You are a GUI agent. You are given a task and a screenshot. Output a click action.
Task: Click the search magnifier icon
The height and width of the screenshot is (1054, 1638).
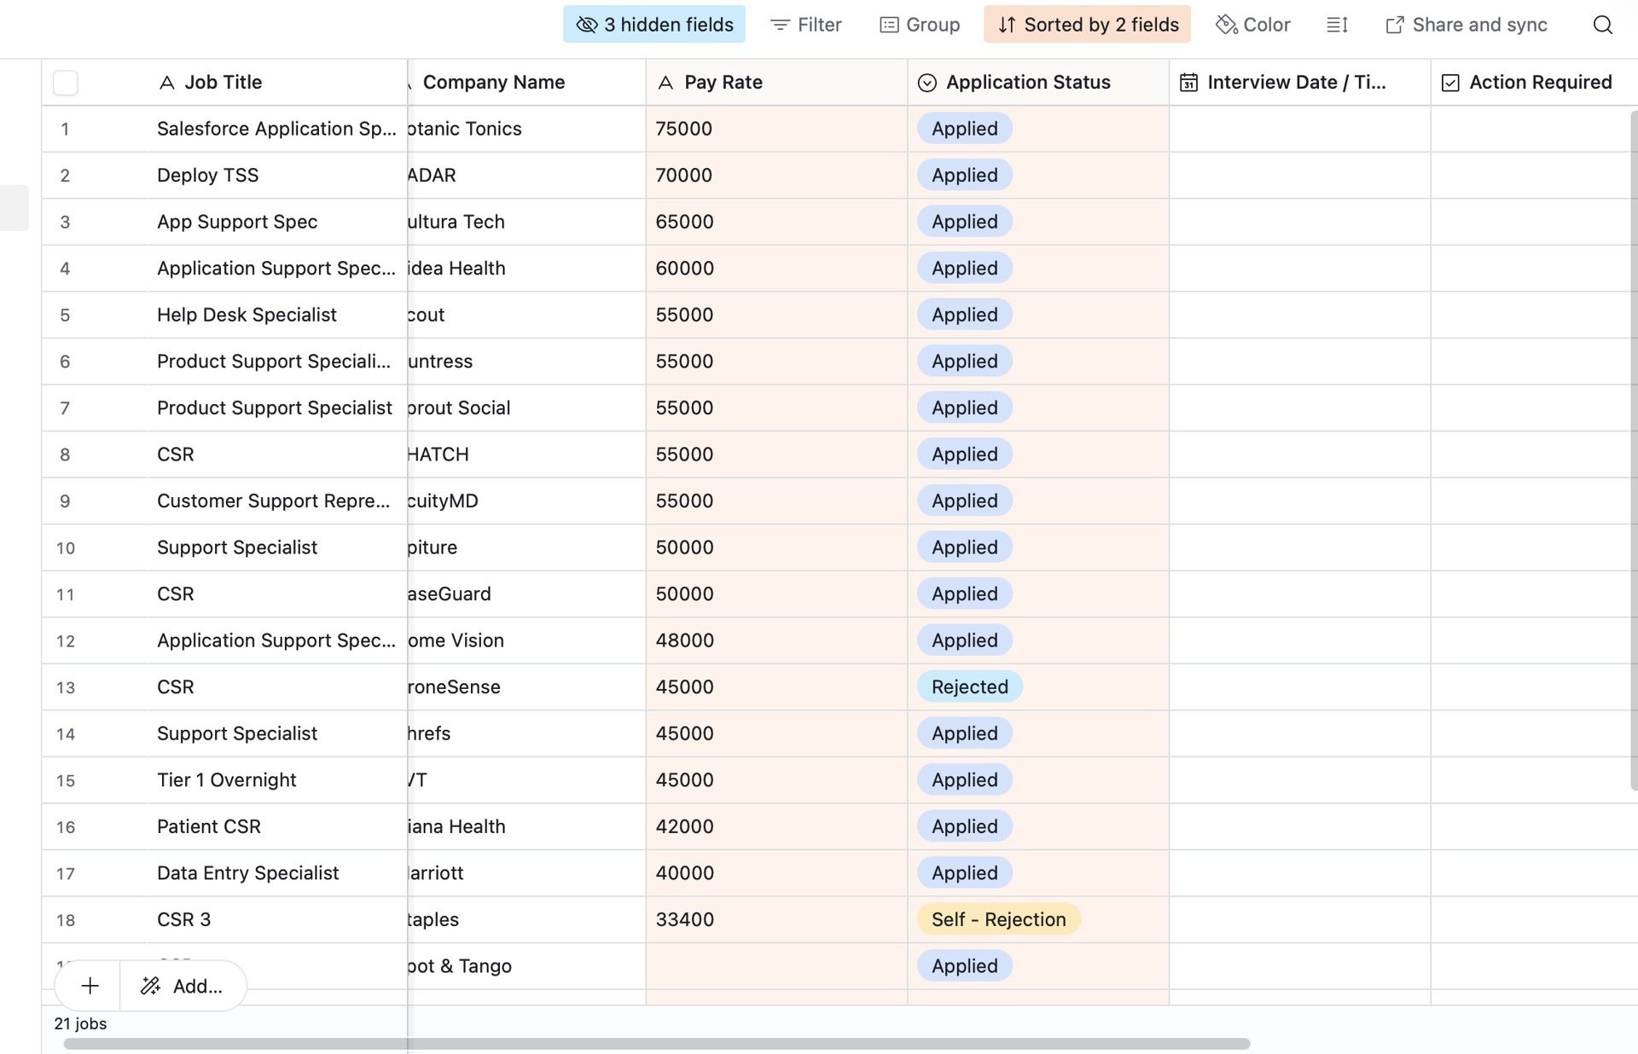click(1602, 25)
